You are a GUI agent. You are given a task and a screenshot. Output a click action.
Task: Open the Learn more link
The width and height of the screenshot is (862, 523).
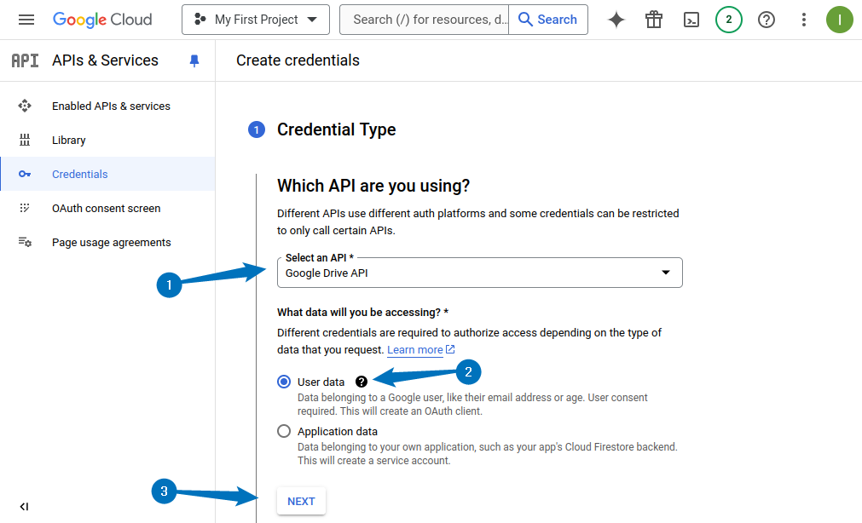(415, 349)
